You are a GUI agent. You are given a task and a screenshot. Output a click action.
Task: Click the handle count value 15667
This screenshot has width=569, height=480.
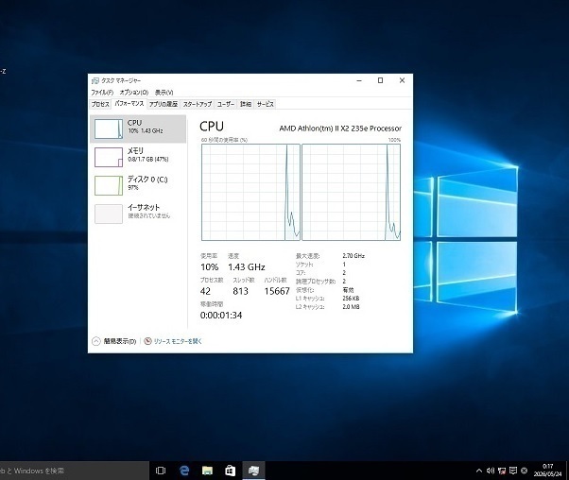(277, 291)
